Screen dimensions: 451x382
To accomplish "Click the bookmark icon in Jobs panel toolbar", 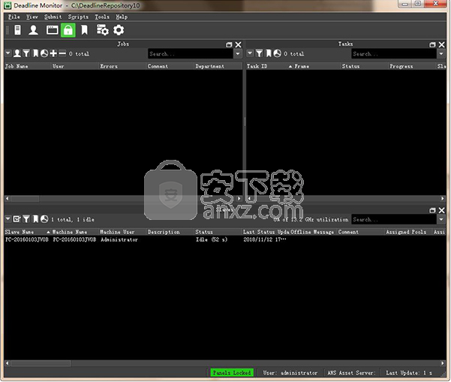I will [x=35, y=53].
